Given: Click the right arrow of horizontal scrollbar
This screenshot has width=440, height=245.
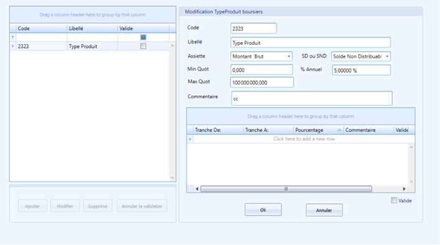Looking at the screenshot, I should (x=404, y=189).
